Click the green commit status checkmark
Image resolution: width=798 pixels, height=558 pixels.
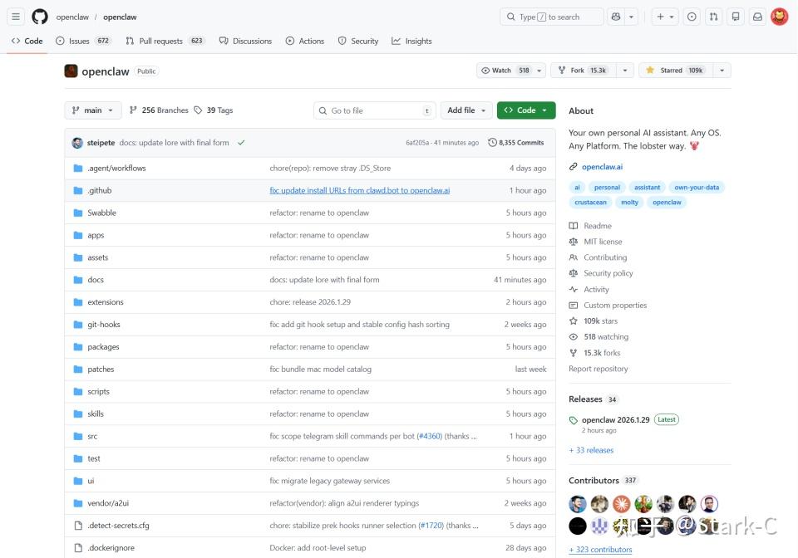click(241, 143)
